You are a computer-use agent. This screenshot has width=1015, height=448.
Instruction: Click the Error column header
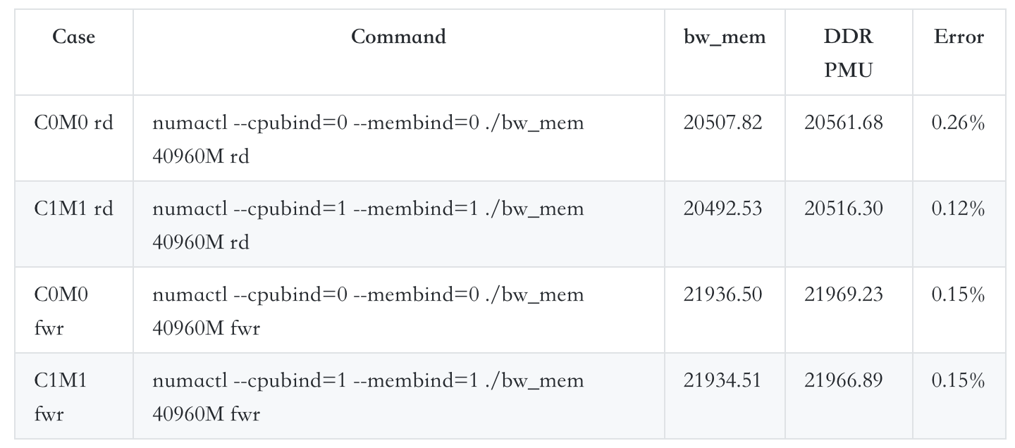click(959, 37)
